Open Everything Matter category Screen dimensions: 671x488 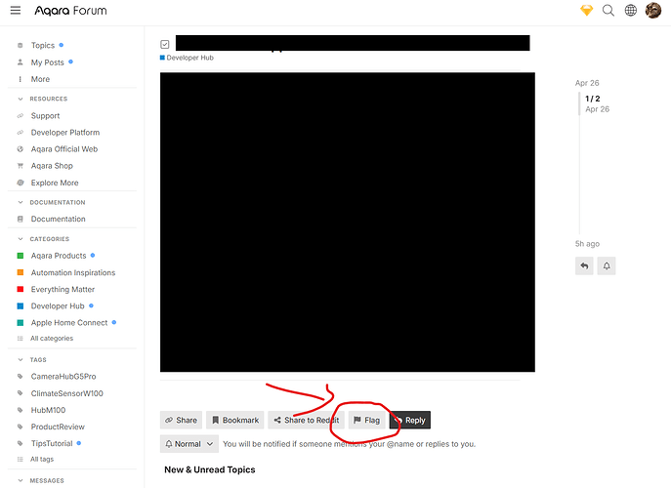pyautogui.click(x=63, y=290)
